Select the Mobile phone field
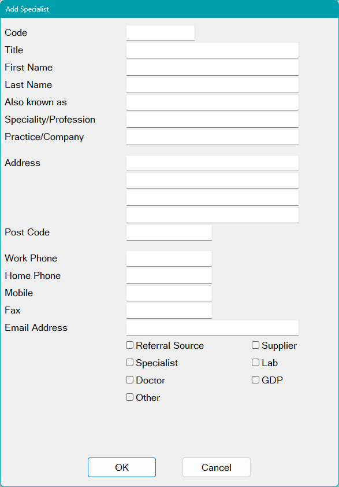The width and height of the screenshot is (339, 487). 169,293
